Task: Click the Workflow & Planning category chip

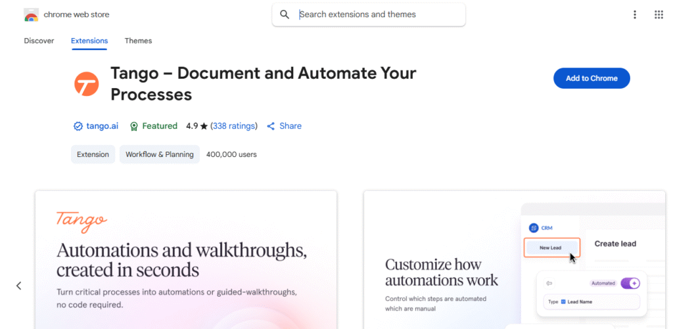Action: click(x=160, y=154)
